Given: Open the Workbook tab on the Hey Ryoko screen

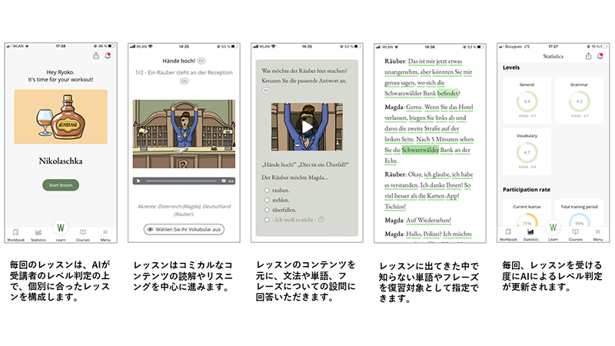Looking at the screenshot, I should point(15,233).
